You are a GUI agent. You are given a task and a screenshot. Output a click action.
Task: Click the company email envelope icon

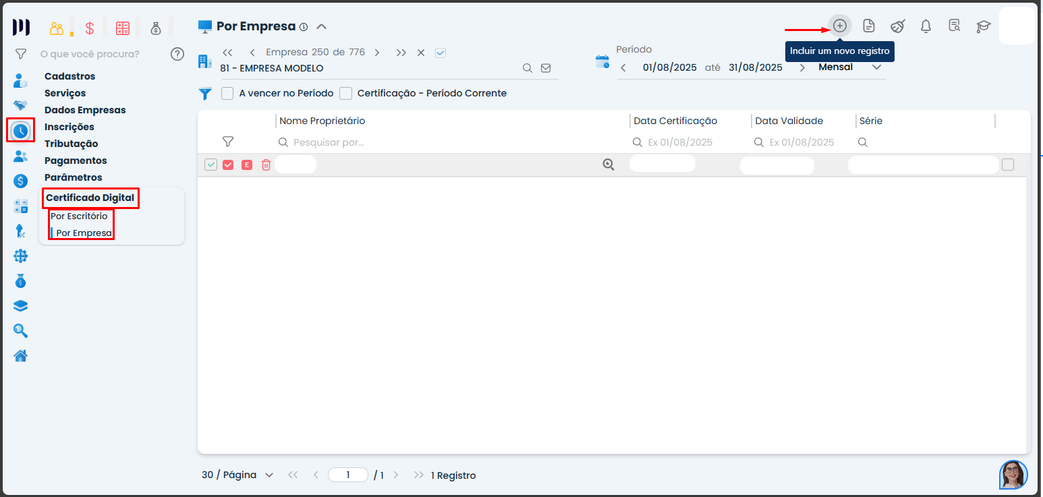pos(546,68)
